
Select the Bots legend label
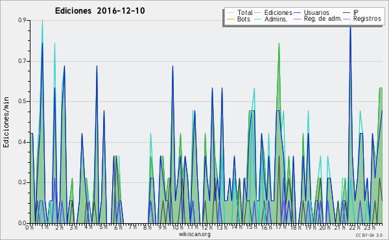click(243, 19)
